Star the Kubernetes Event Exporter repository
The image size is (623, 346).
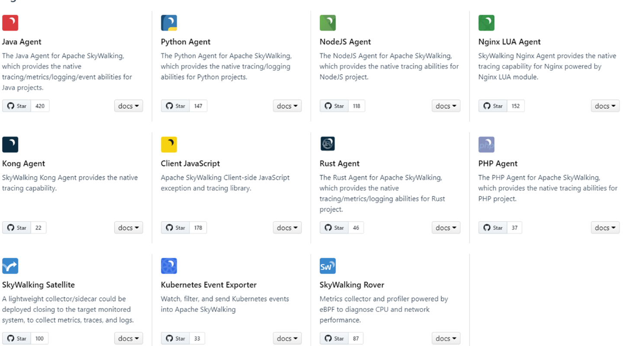(x=175, y=338)
